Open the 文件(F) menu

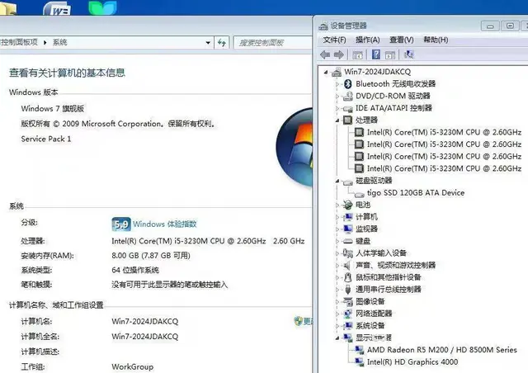334,40
